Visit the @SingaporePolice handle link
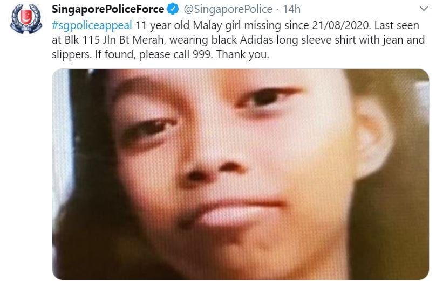This screenshot has height=281, width=436. click(x=228, y=9)
